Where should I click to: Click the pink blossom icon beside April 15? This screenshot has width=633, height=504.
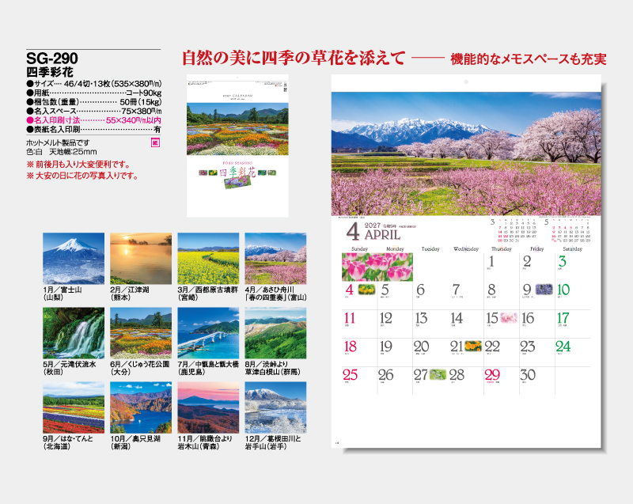pyautogui.click(x=509, y=318)
